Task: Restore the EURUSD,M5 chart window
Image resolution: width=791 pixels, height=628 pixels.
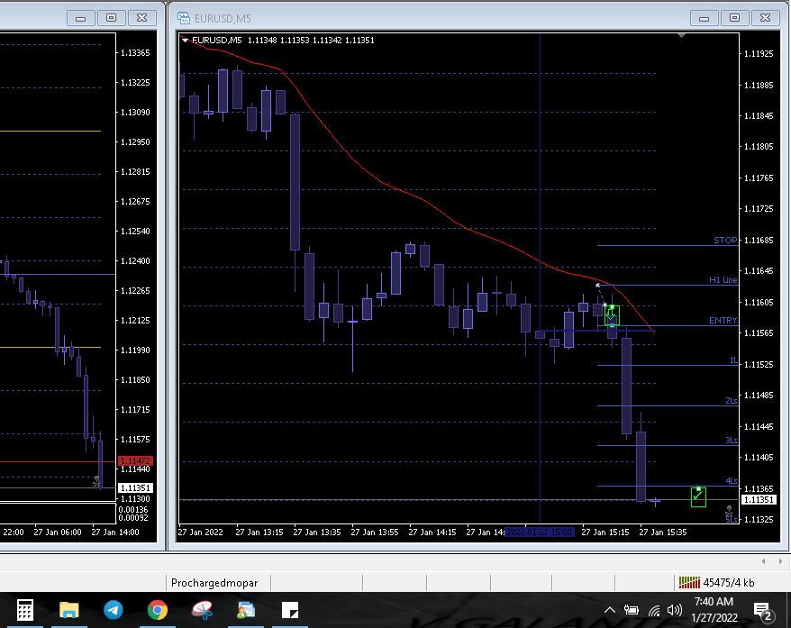Action: [735, 18]
